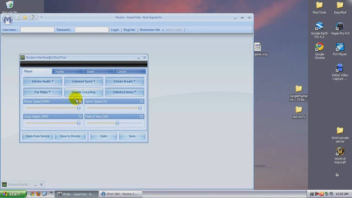Focus the Username input field
Screen dimensions: 352x198
pos(37,29)
